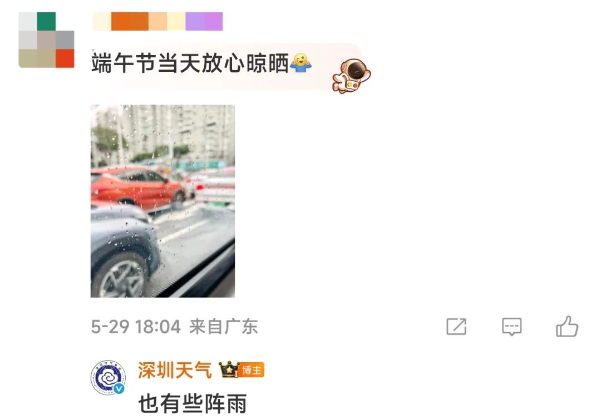Viewport: 601px width, 419px height.
Task: Open the blurred commenter username
Action: (x=157, y=21)
